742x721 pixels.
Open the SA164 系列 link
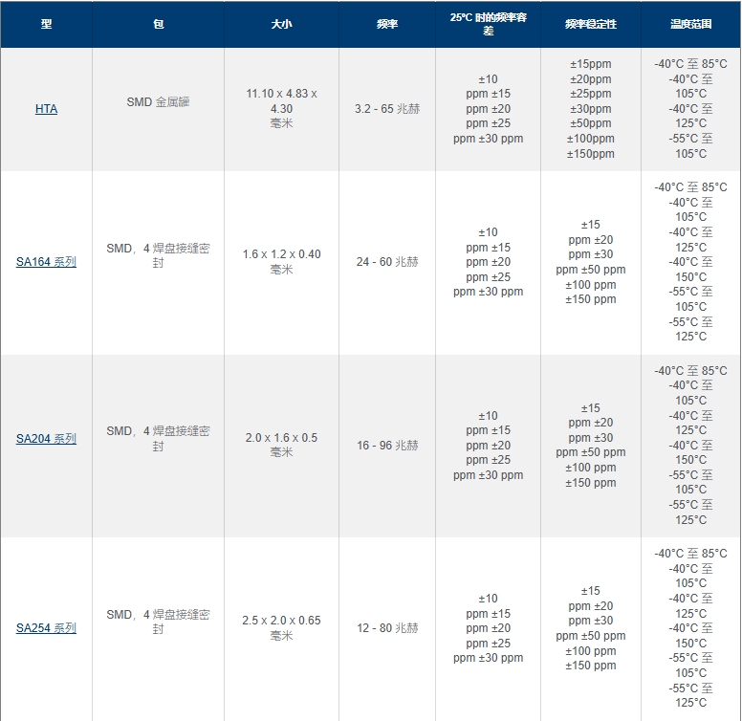coord(46,262)
